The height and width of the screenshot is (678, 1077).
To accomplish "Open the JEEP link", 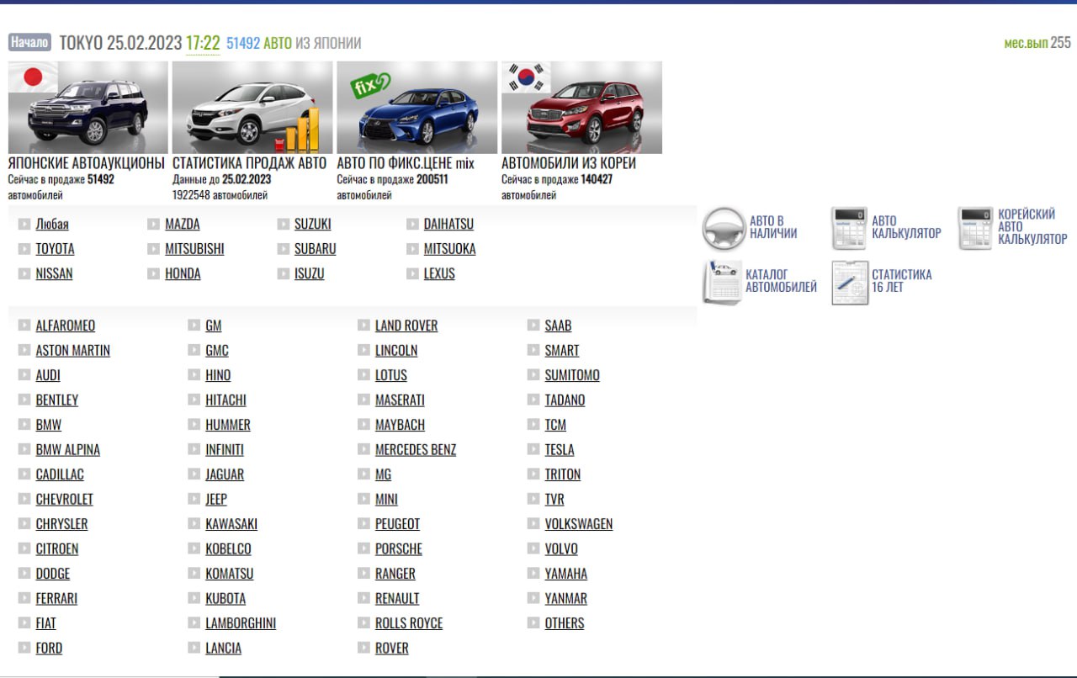I will click(x=216, y=500).
